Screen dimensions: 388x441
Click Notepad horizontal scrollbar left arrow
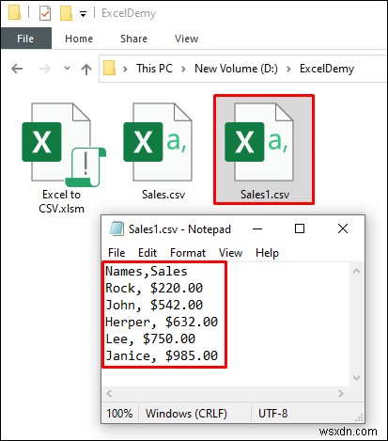[109, 393]
